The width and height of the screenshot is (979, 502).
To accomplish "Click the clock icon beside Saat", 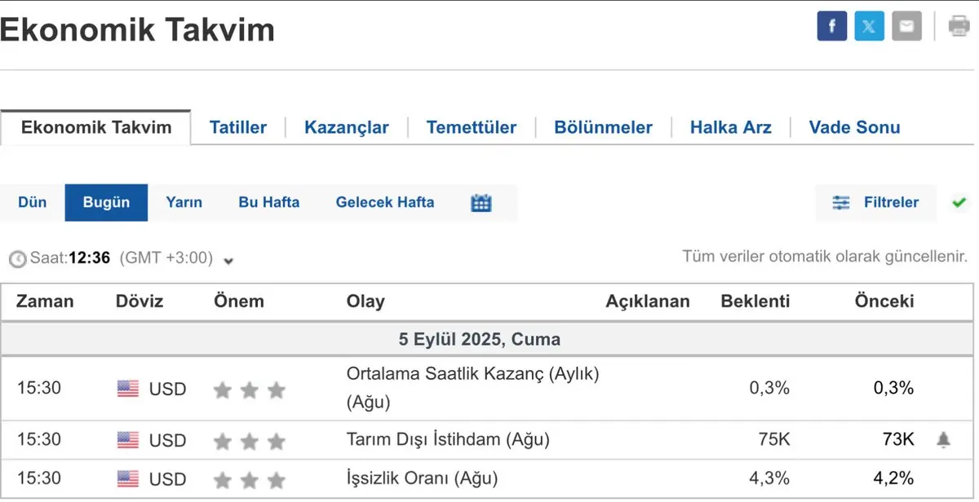I will [17, 259].
